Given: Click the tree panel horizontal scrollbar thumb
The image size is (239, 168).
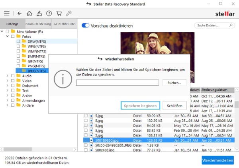Looking at the screenshot, I should (18, 149).
